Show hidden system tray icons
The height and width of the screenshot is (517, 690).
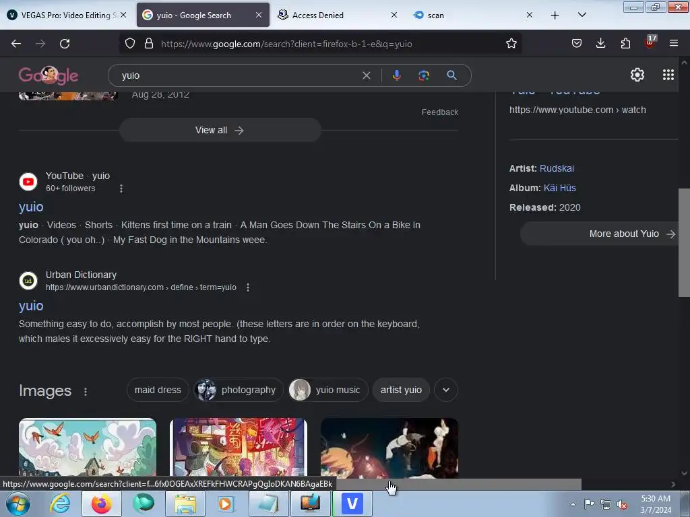[573, 504]
